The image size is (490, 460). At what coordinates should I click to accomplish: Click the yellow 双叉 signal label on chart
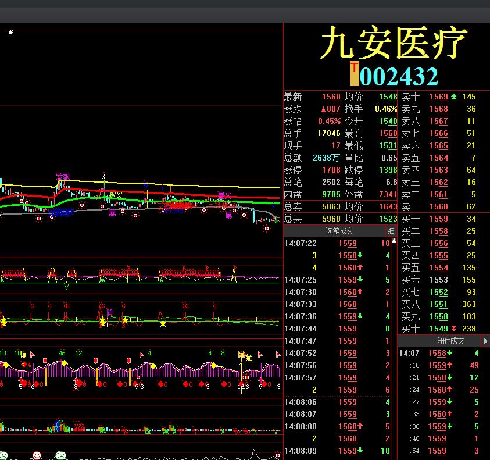(116, 195)
